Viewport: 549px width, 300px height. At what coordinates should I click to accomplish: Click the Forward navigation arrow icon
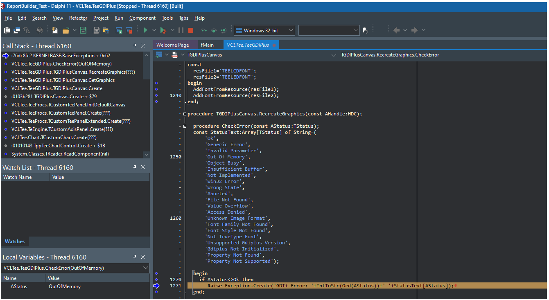click(x=414, y=30)
